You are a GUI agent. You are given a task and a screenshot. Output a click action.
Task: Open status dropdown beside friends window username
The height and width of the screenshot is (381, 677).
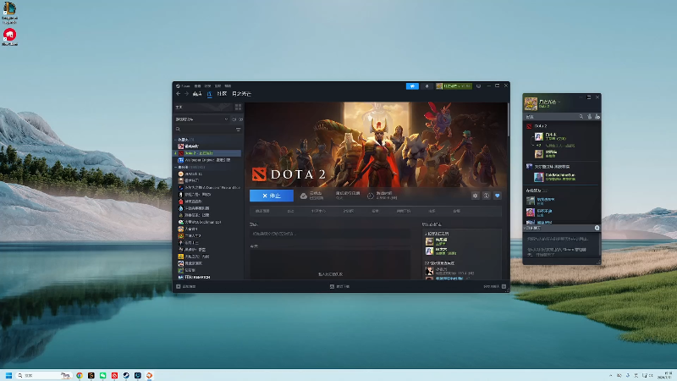pos(559,102)
